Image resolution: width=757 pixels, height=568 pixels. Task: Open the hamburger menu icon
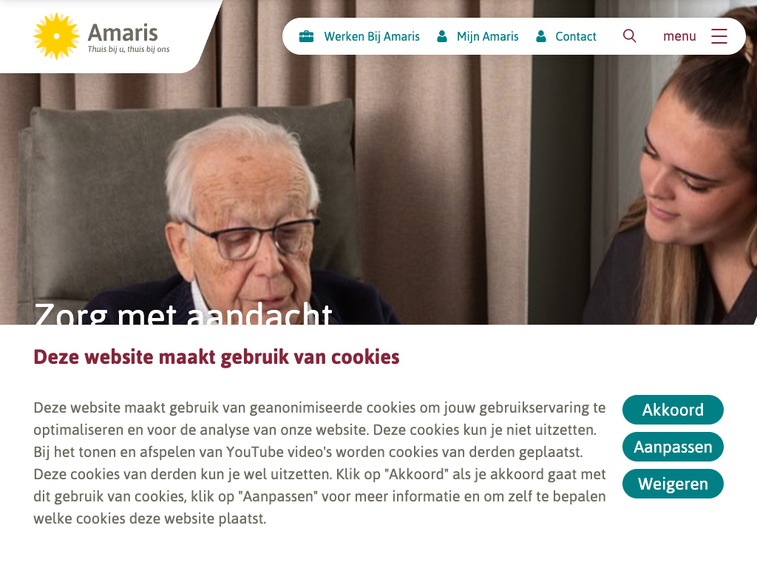tap(719, 36)
